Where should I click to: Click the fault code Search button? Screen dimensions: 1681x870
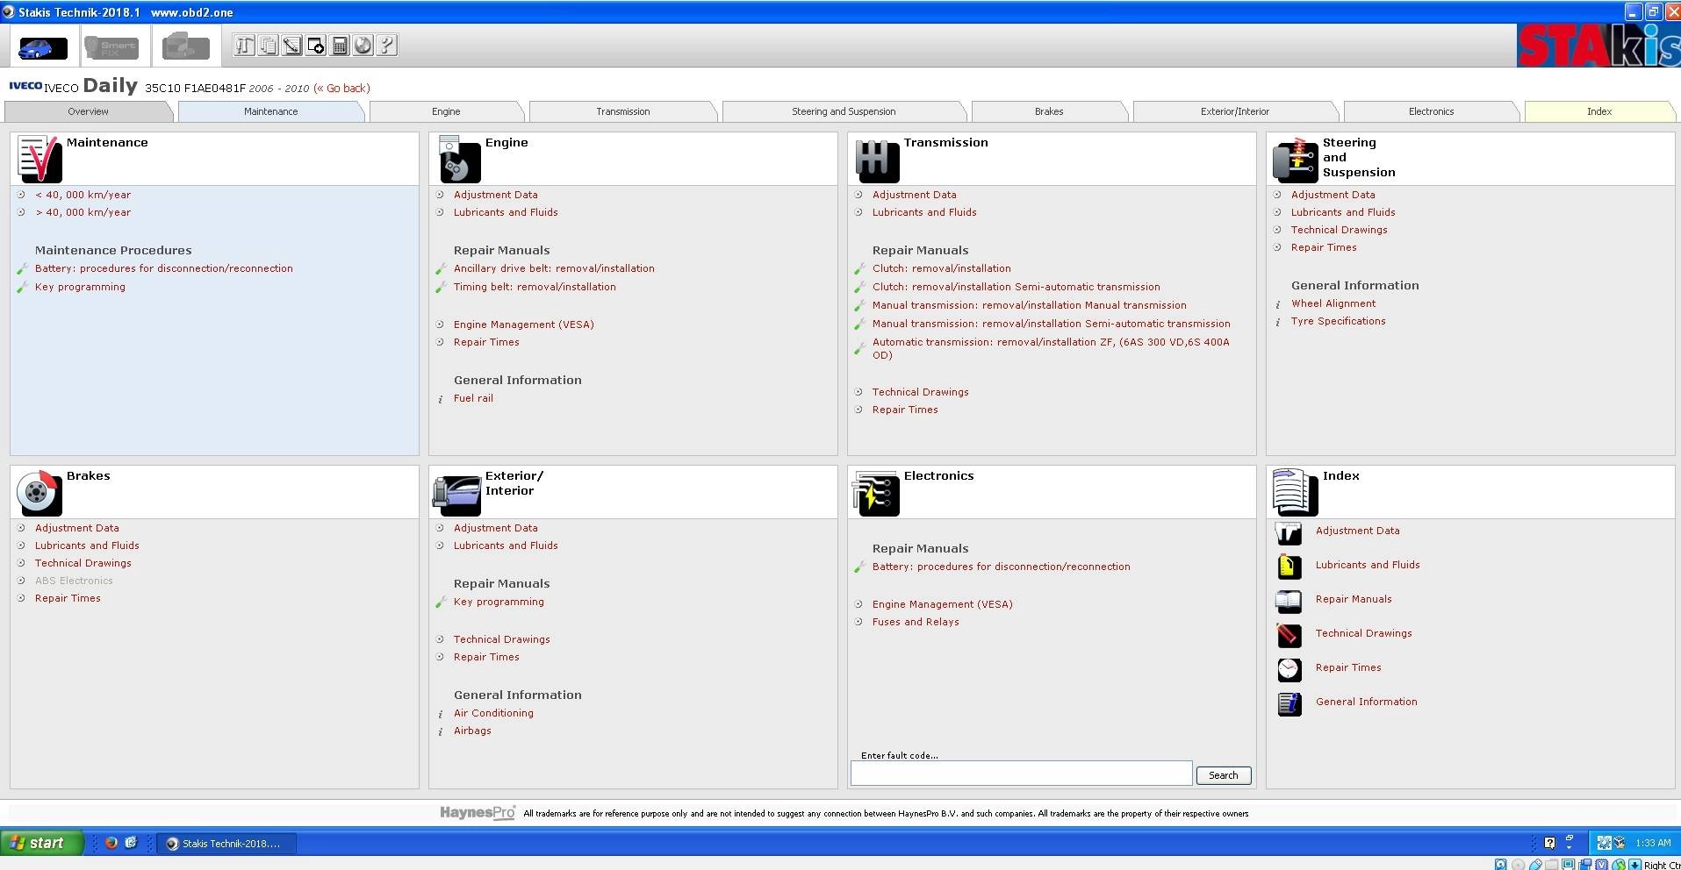click(x=1223, y=775)
